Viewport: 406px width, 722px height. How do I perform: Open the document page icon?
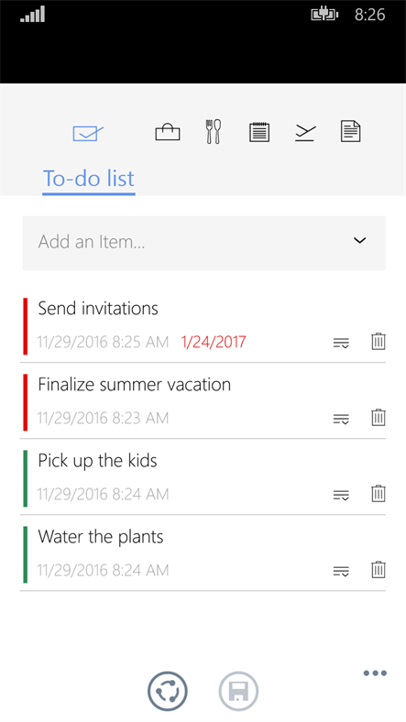click(x=350, y=131)
